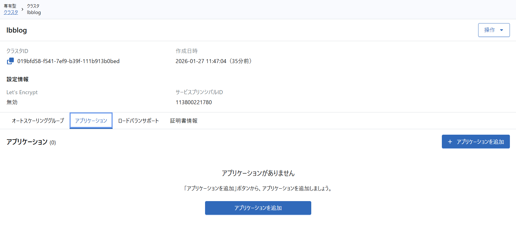Image resolution: width=516 pixels, height=227 pixels.
Task: Click the plus icon add application button
Action: (x=475, y=142)
